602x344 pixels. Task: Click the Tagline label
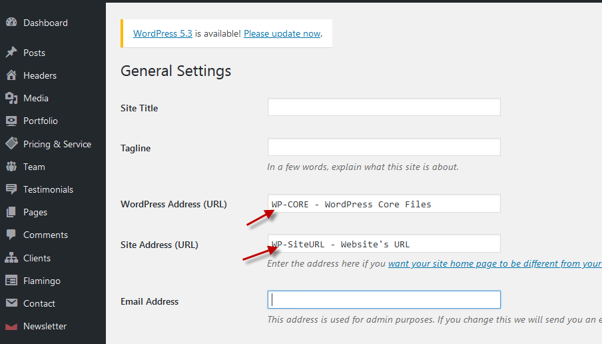(x=136, y=148)
